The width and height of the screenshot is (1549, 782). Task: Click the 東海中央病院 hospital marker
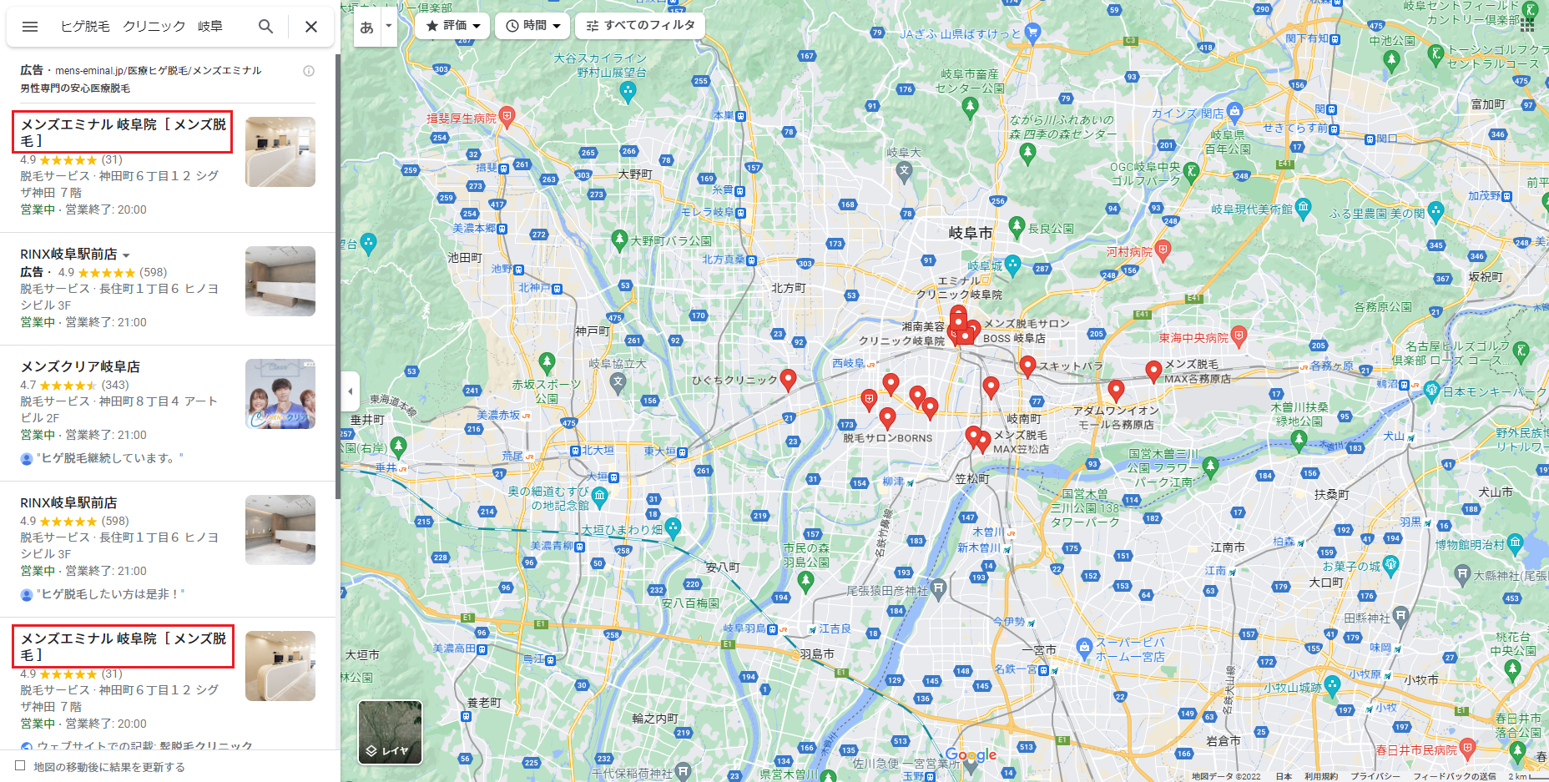coord(1239,336)
